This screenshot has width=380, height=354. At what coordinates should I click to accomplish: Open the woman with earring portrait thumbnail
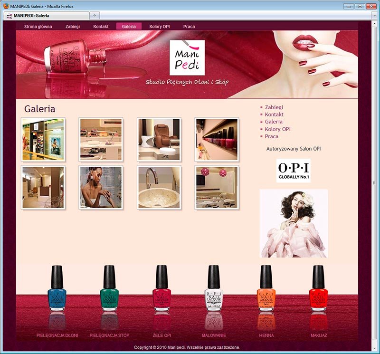(101, 187)
